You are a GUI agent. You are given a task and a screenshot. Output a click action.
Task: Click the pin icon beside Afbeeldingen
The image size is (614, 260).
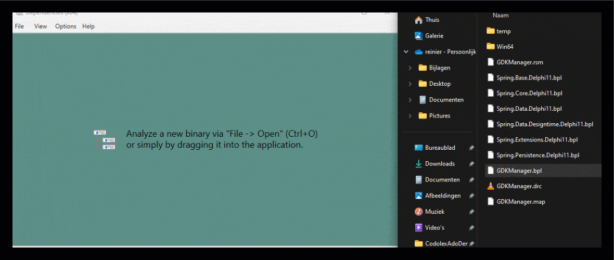[x=471, y=196]
